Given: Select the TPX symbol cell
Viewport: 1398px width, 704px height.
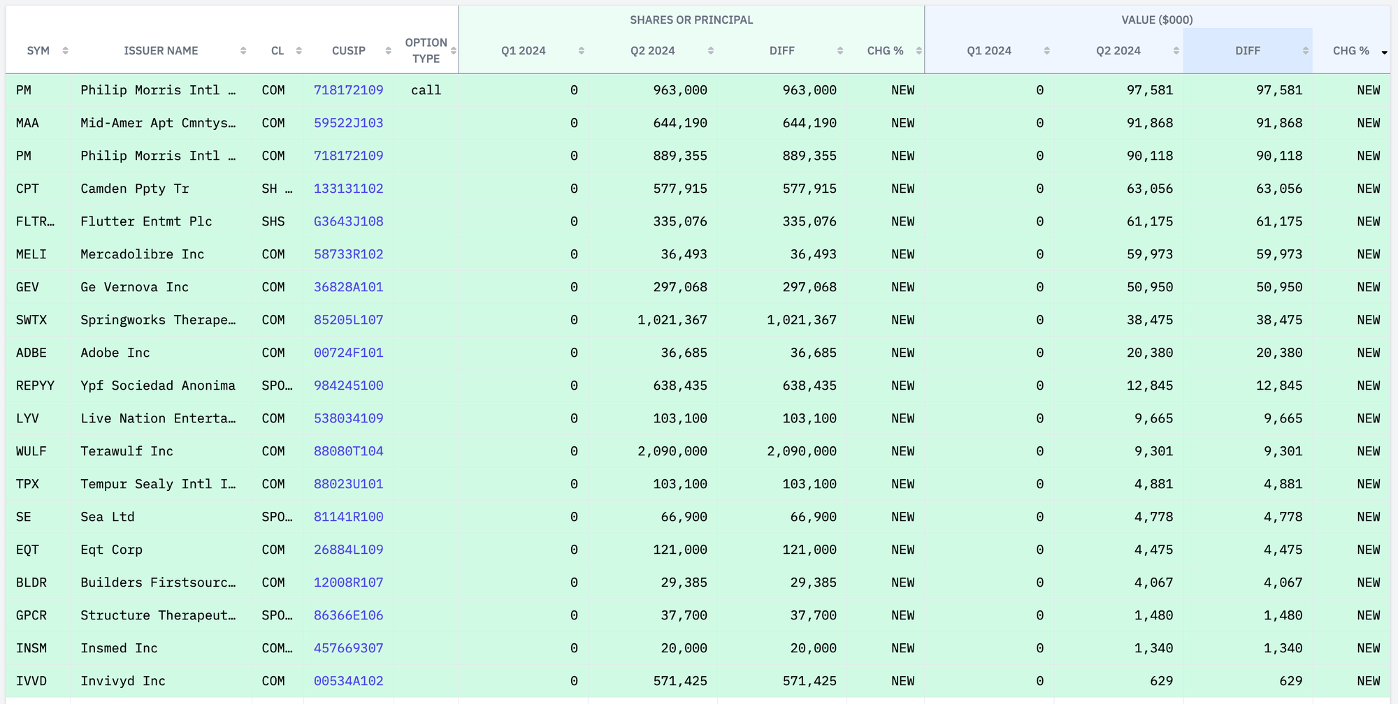Looking at the screenshot, I should click(x=38, y=484).
